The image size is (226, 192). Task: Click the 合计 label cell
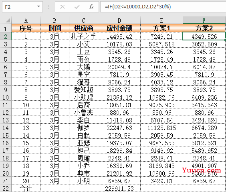(26, 188)
